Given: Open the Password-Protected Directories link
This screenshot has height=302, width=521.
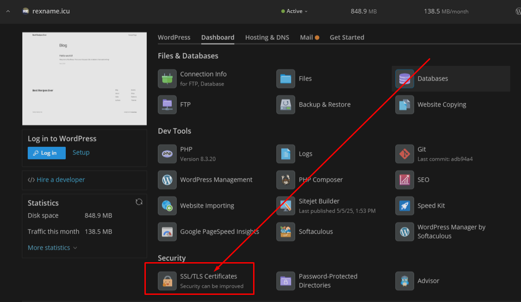Looking at the screenshot, I should click(328, 281).
